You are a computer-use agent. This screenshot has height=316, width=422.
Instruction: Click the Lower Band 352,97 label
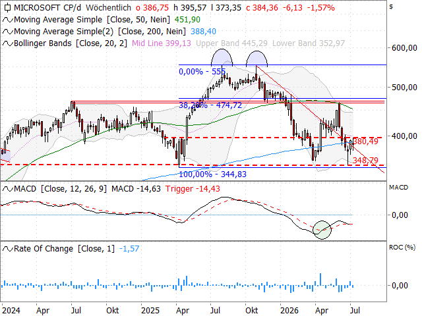pyautogui.click(x=309, y=43)
